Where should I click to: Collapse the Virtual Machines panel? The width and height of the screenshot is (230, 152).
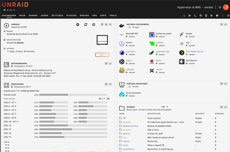tap(226, 84)
